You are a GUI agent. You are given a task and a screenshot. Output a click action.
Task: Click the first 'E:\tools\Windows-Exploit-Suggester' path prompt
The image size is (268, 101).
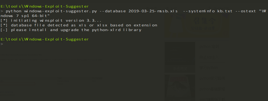45,7
